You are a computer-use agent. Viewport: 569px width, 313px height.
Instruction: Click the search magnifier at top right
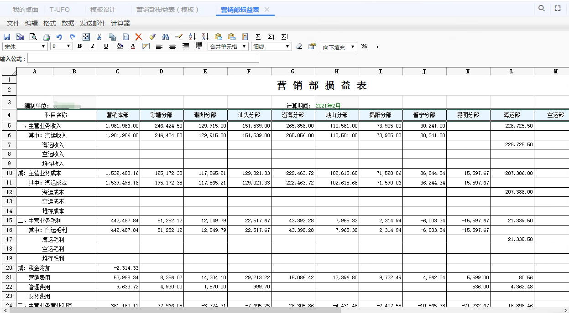(x=542, y=8)
